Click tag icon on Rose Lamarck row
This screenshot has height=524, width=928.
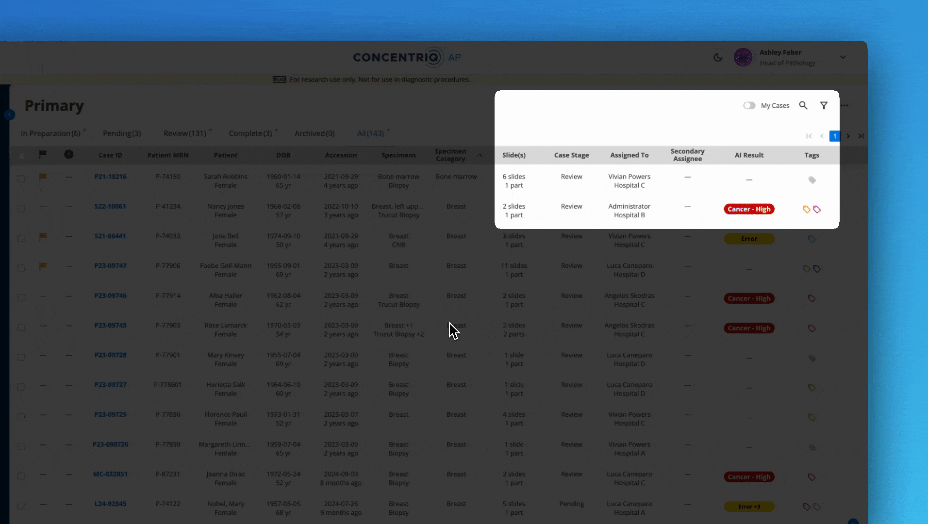(812, 328)
